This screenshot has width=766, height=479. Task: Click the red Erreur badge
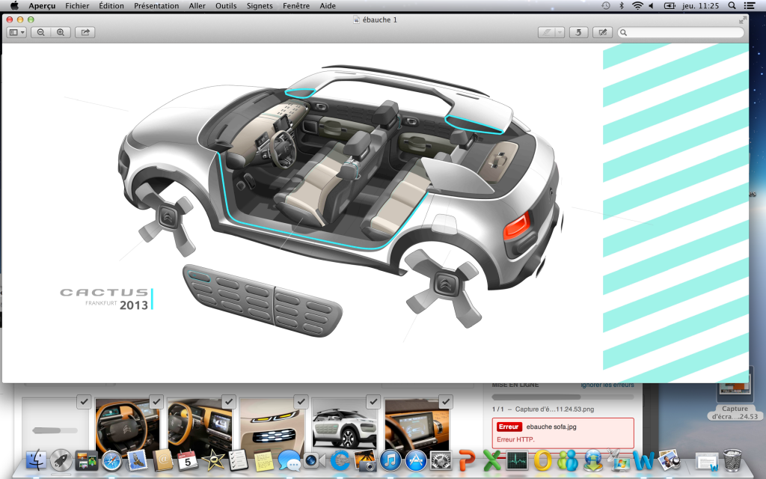509,427
